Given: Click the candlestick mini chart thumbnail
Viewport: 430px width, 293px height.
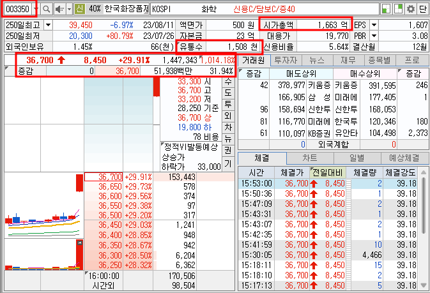Looking at the screenshot, I should 44,205.
